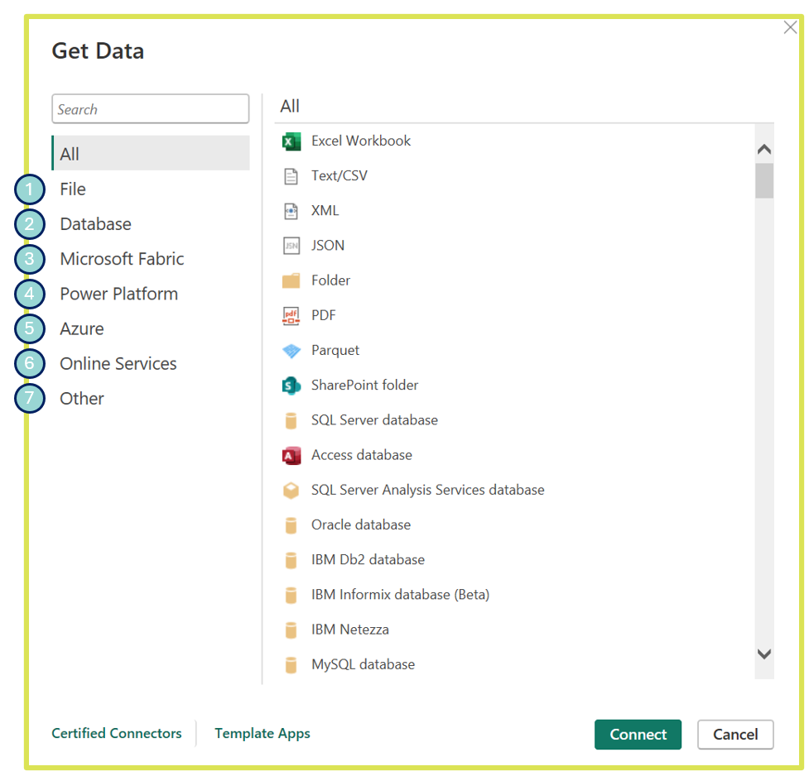Image resolution: width=809 pixels, height=776 pixels.
Task: Select the File category
Action: point(73,189)
